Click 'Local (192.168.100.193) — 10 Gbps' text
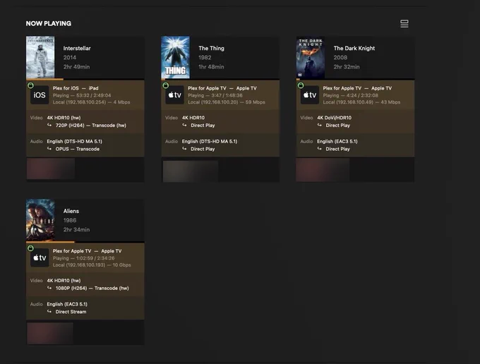The height and width of the screenshot is (364, 480). pyautogui.click(x=92, y=265)
